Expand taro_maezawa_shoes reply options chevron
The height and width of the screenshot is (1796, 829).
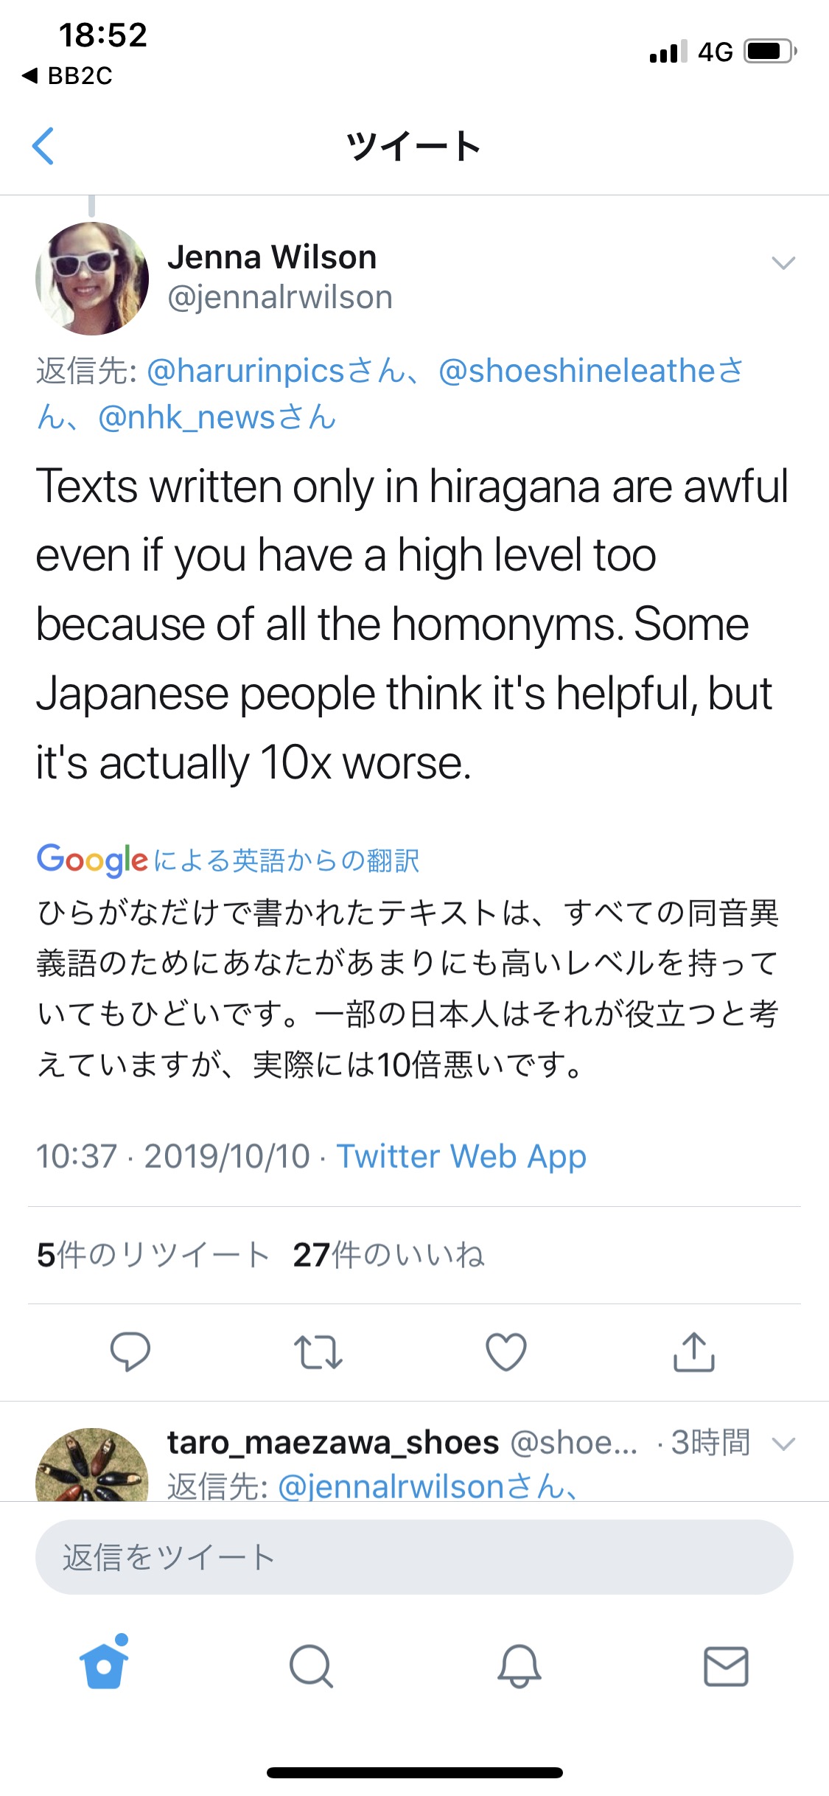point(783,1444)
